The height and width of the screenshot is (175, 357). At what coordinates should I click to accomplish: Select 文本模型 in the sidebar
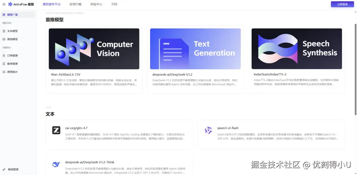(13, 31)
